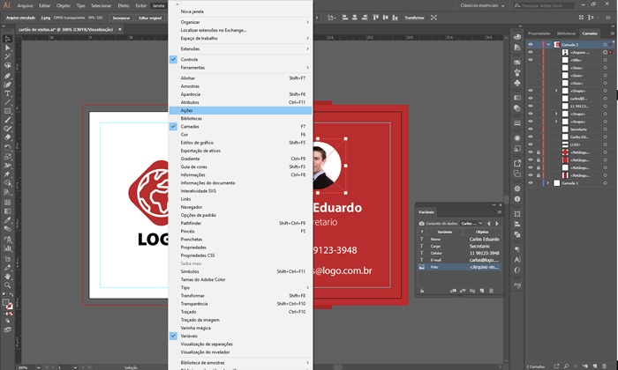Open the Efeito menu
Image resolution: width=618 pixels, height=370 pixels.
point(124,5)
